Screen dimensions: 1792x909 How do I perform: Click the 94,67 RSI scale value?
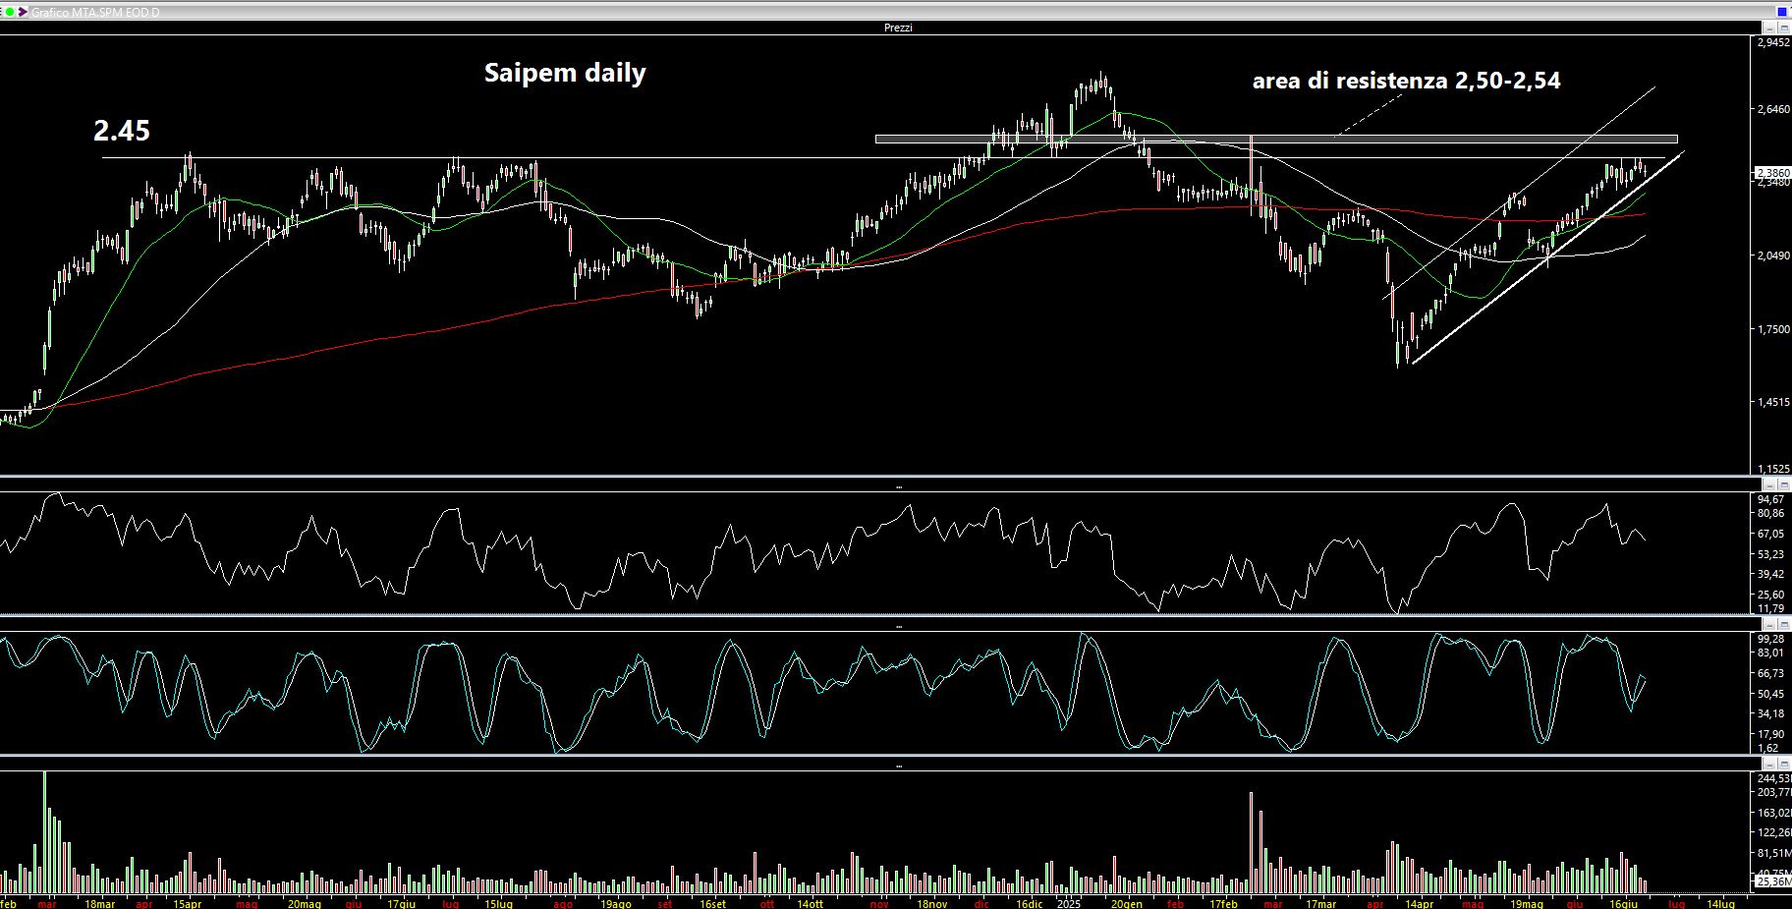(x=1770, y=499)
